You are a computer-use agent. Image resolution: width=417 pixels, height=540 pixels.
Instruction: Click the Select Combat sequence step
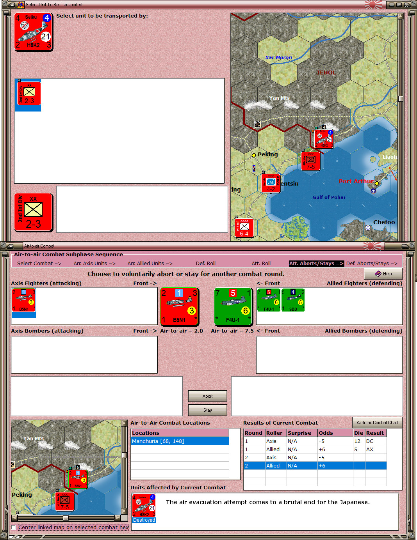point(39,264)
